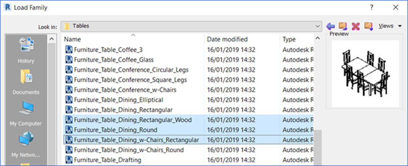Click file icon of Furniture_Table_Conference_w-Chairs
408x166 pixels.
click(69, 90)
